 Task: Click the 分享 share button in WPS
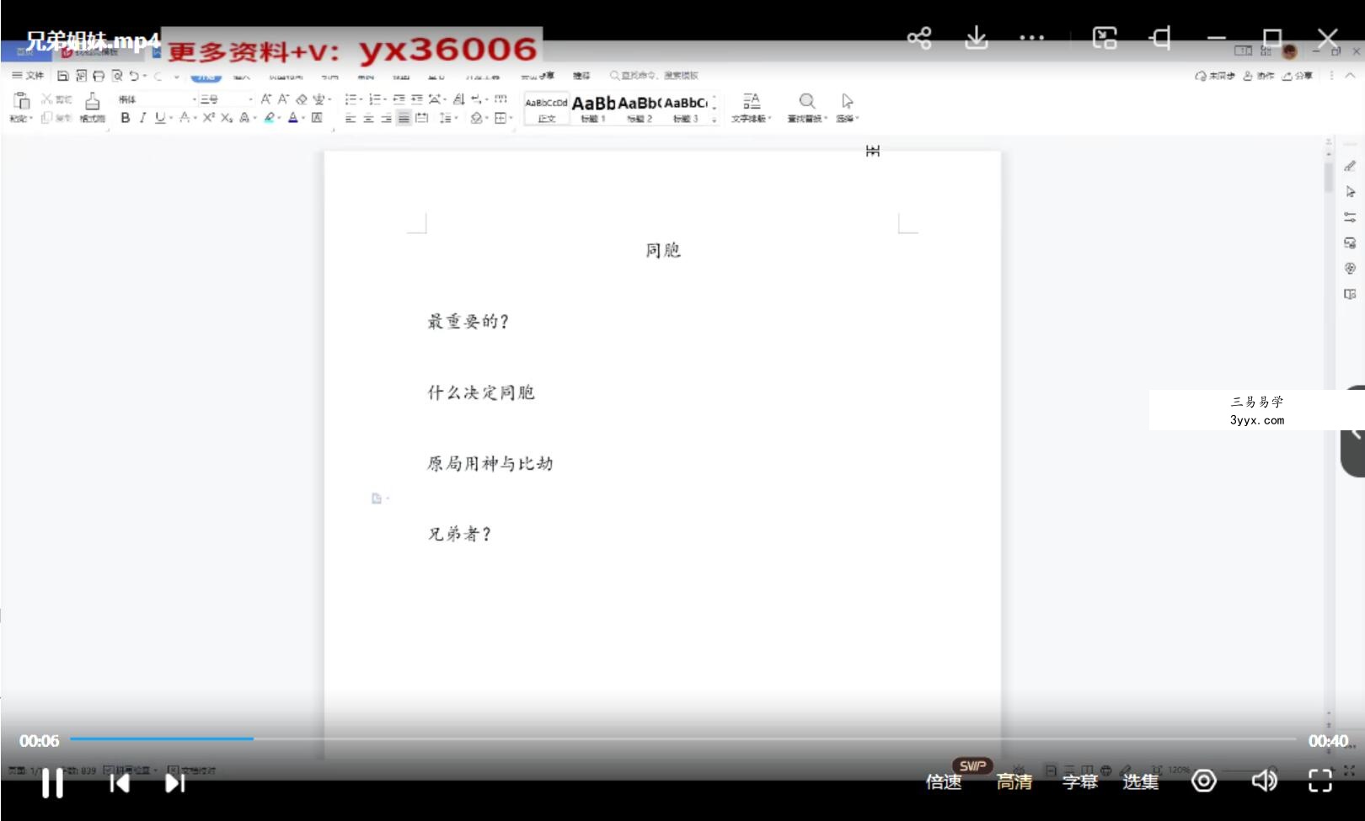tap(1298, 76)
